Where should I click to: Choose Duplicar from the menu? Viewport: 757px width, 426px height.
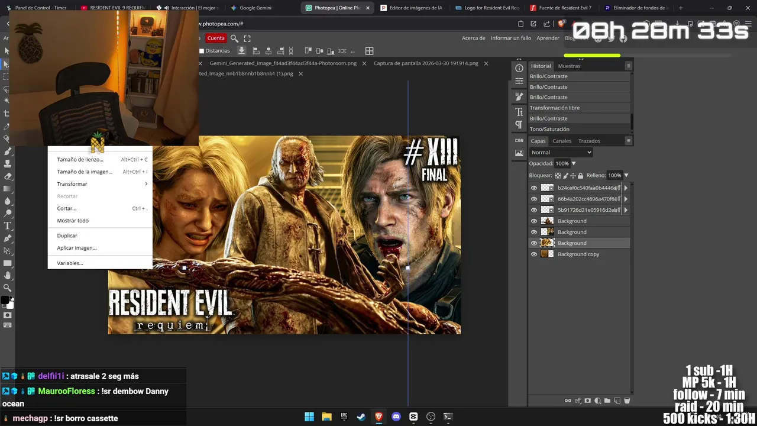tap(100, 235)
